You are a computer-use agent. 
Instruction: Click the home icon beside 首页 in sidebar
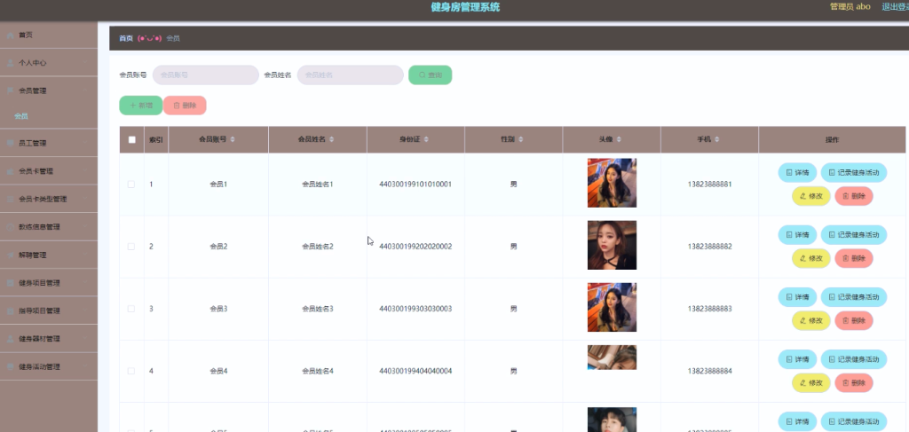tap(11, 35)
